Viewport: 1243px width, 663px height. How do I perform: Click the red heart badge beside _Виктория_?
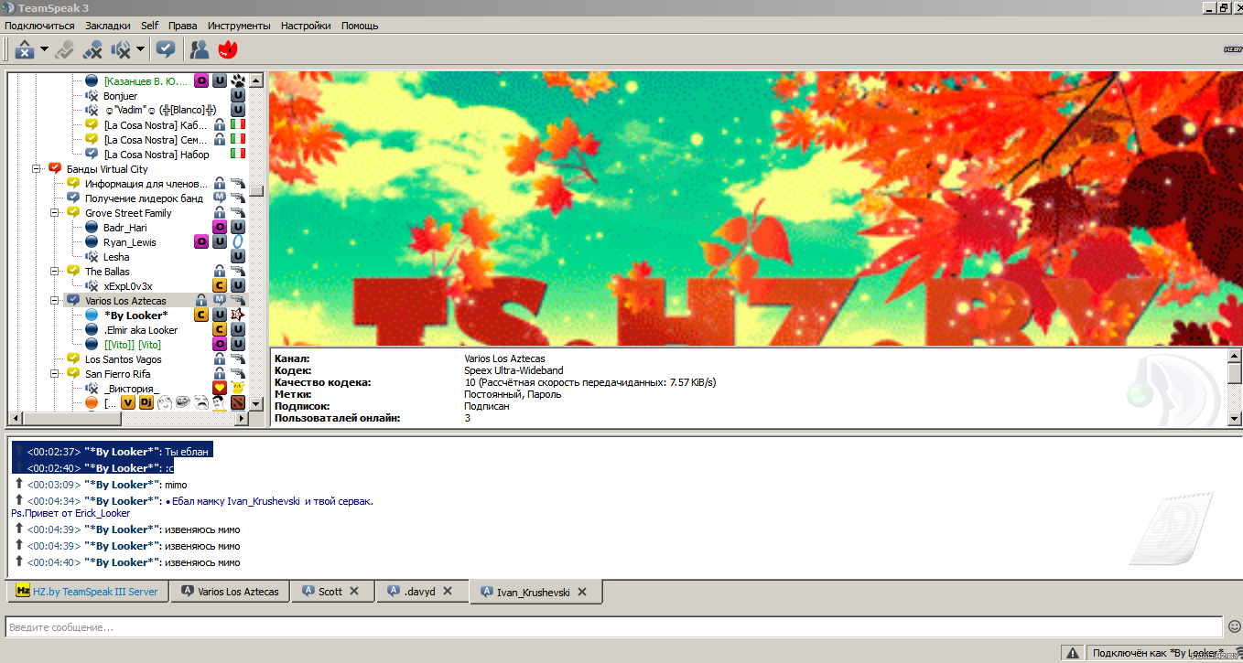pyautogui.click(x=220, y=389)
